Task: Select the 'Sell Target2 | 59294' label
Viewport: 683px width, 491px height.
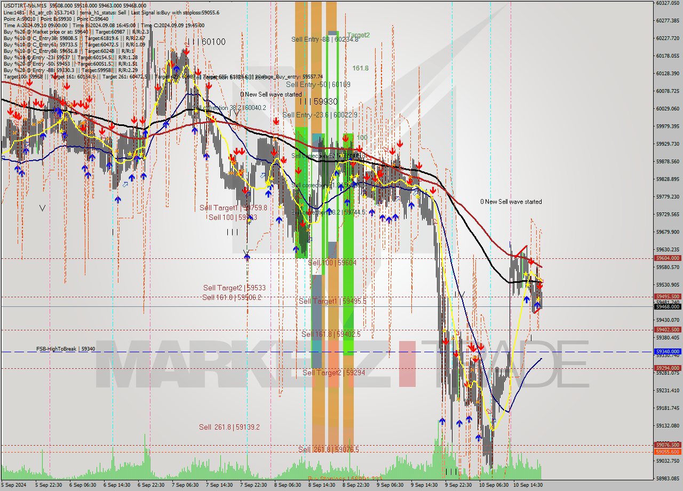Action: click(x=334, y=372)
